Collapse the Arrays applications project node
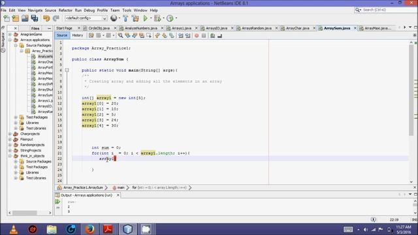The image size is (418, 235). coord(10,40)
